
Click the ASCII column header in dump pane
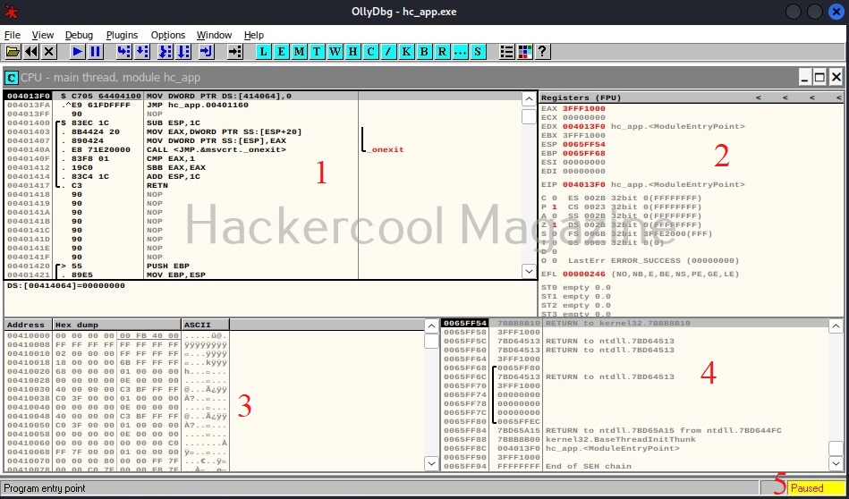tap(206, 325)
